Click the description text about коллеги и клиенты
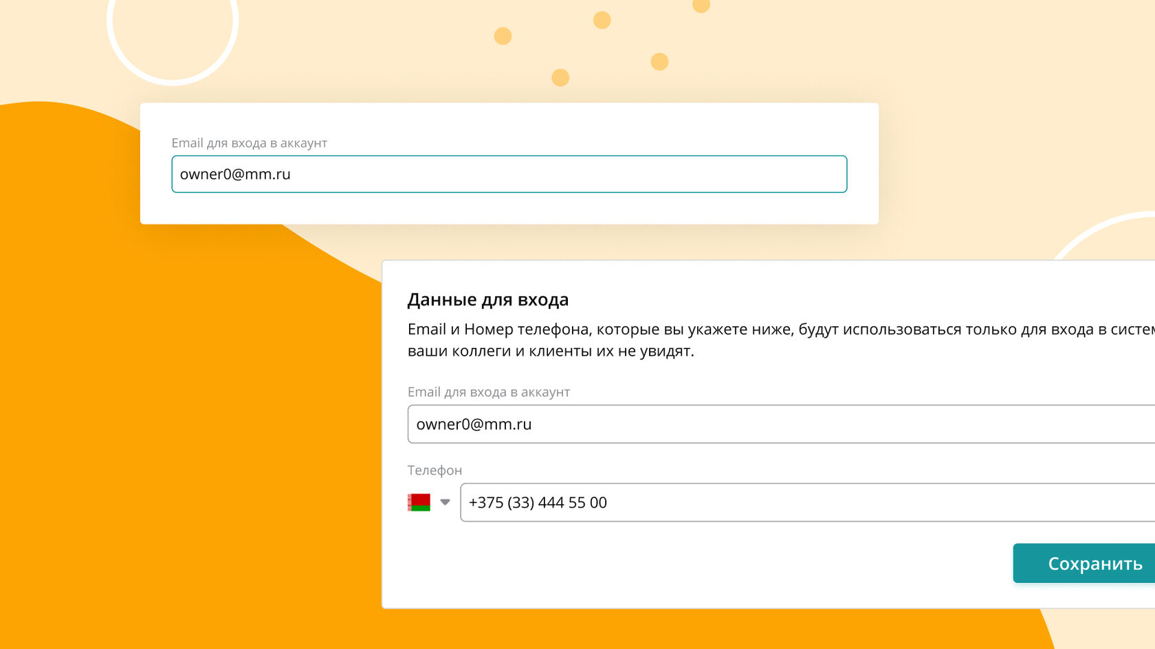1155x649 pixels. 551,351
